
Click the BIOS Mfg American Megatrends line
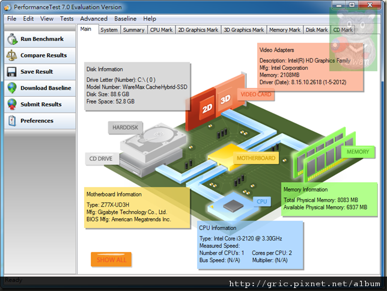[x=129, y=219]
